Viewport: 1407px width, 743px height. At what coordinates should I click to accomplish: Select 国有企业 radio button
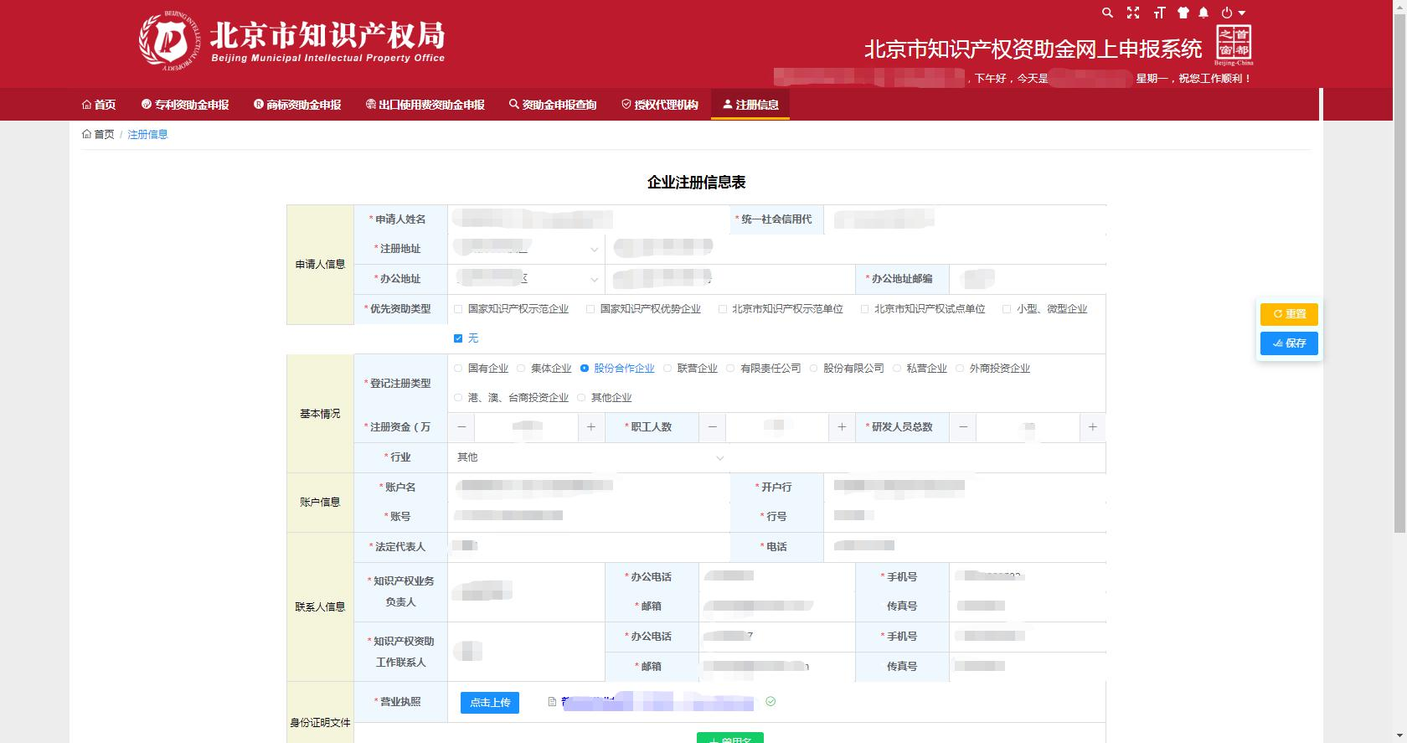click(x=458, y=369)
